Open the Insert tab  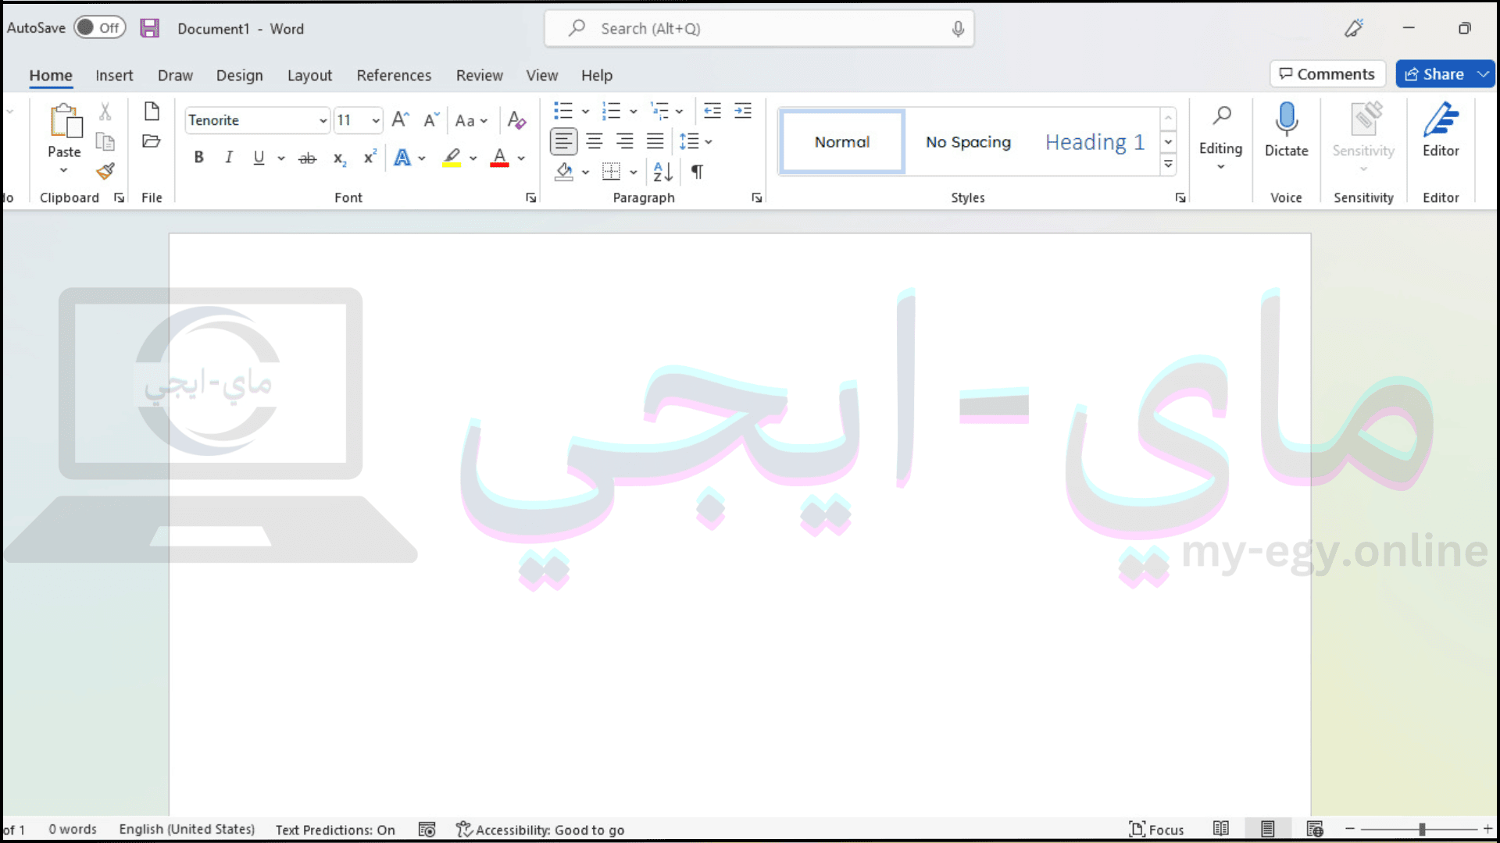pos(114,75)
